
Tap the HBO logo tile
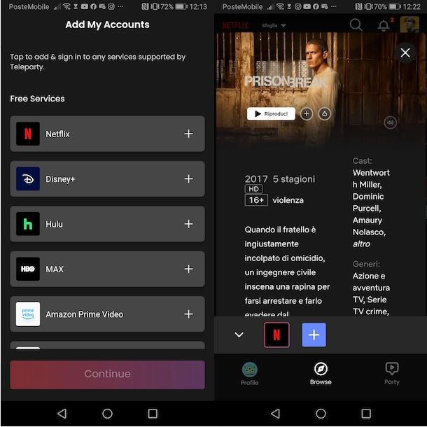point(28,269)
